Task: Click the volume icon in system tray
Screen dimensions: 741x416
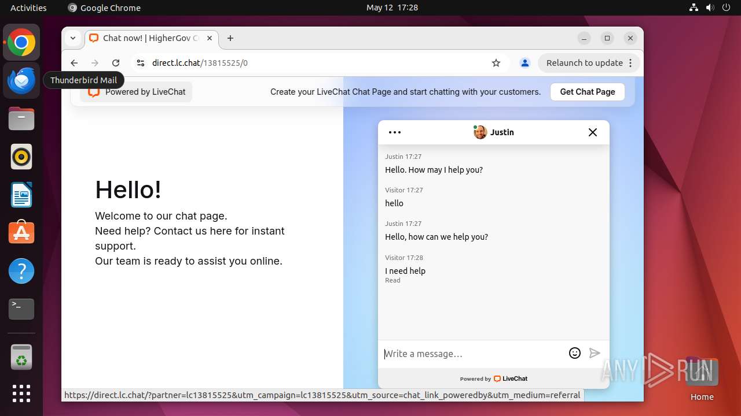Action: [x=710, y=8]
